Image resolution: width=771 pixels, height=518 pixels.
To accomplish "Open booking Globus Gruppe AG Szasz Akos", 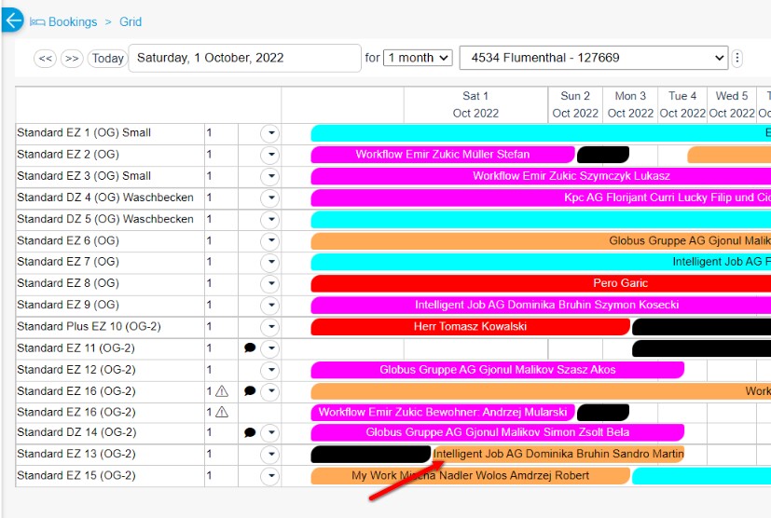I will (x=497, y=370).
